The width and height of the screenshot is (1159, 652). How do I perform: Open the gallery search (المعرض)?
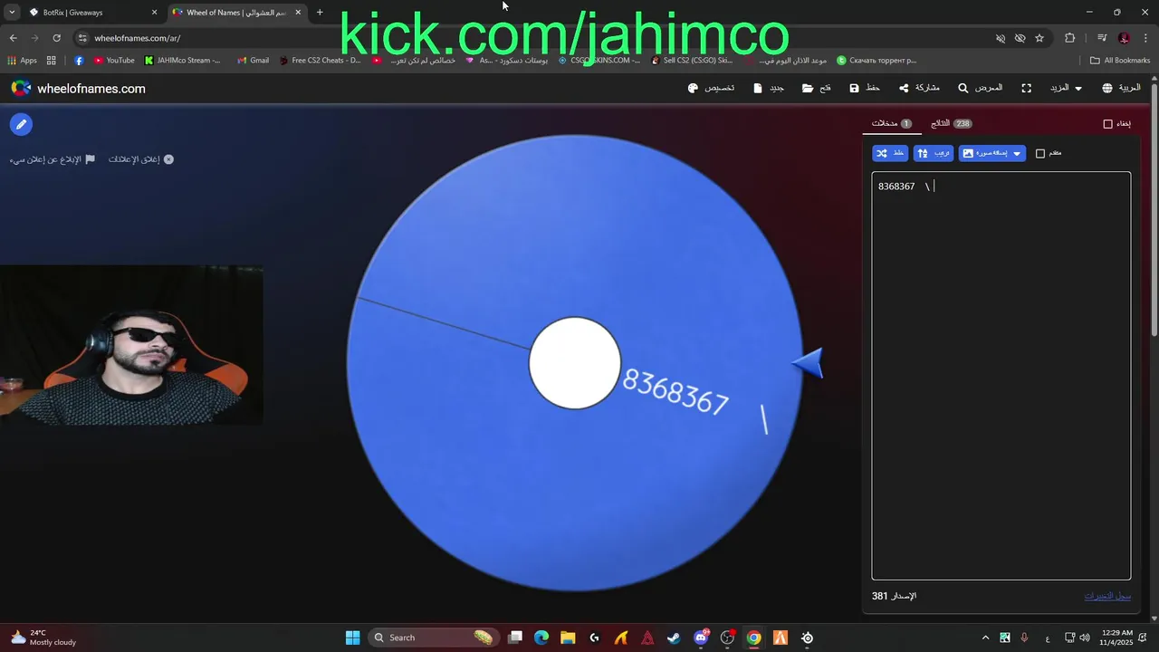[981, 88]
